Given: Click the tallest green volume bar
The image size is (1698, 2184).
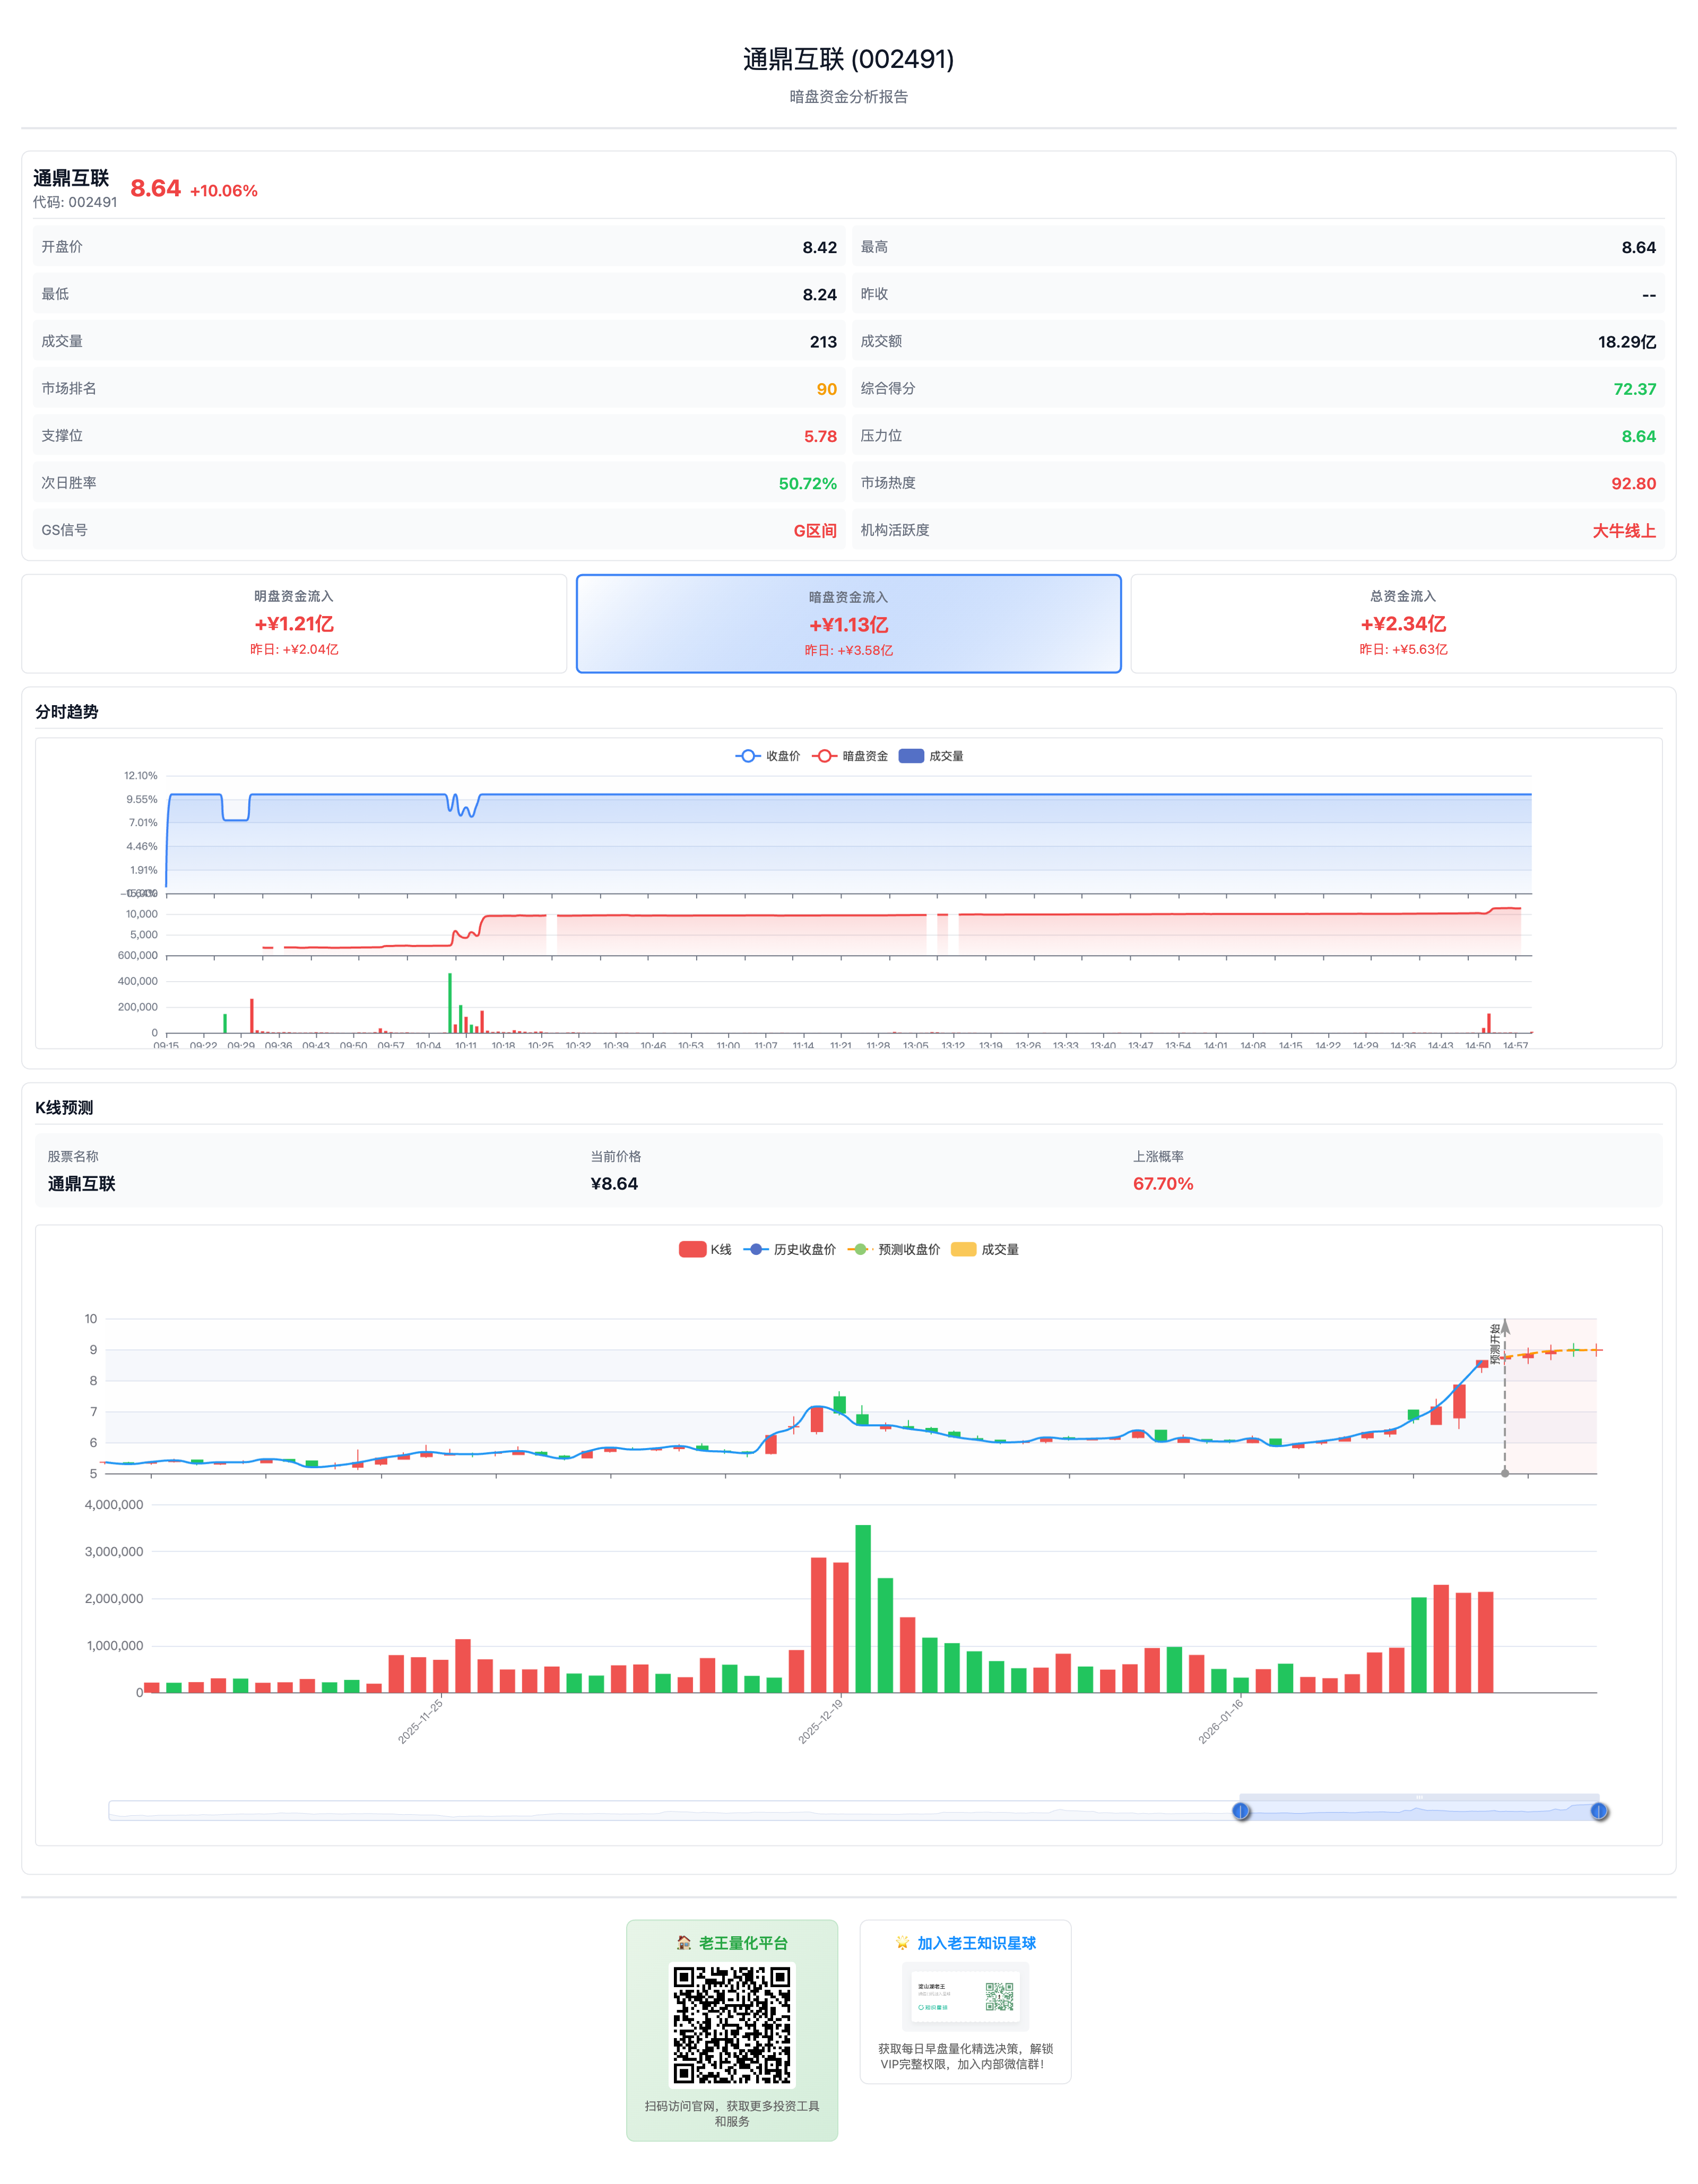Looking at the screenshot, I should (863, 1608).
